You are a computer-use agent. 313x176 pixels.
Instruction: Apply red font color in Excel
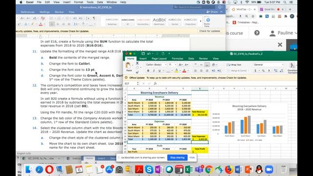(x=184, y=70)
